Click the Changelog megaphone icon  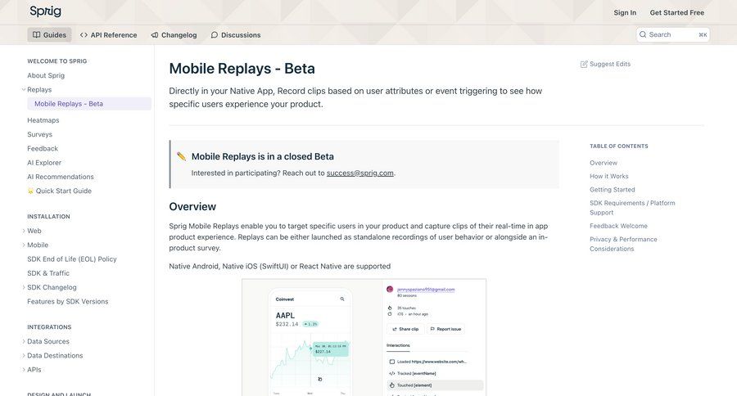[x=155, y=35]
